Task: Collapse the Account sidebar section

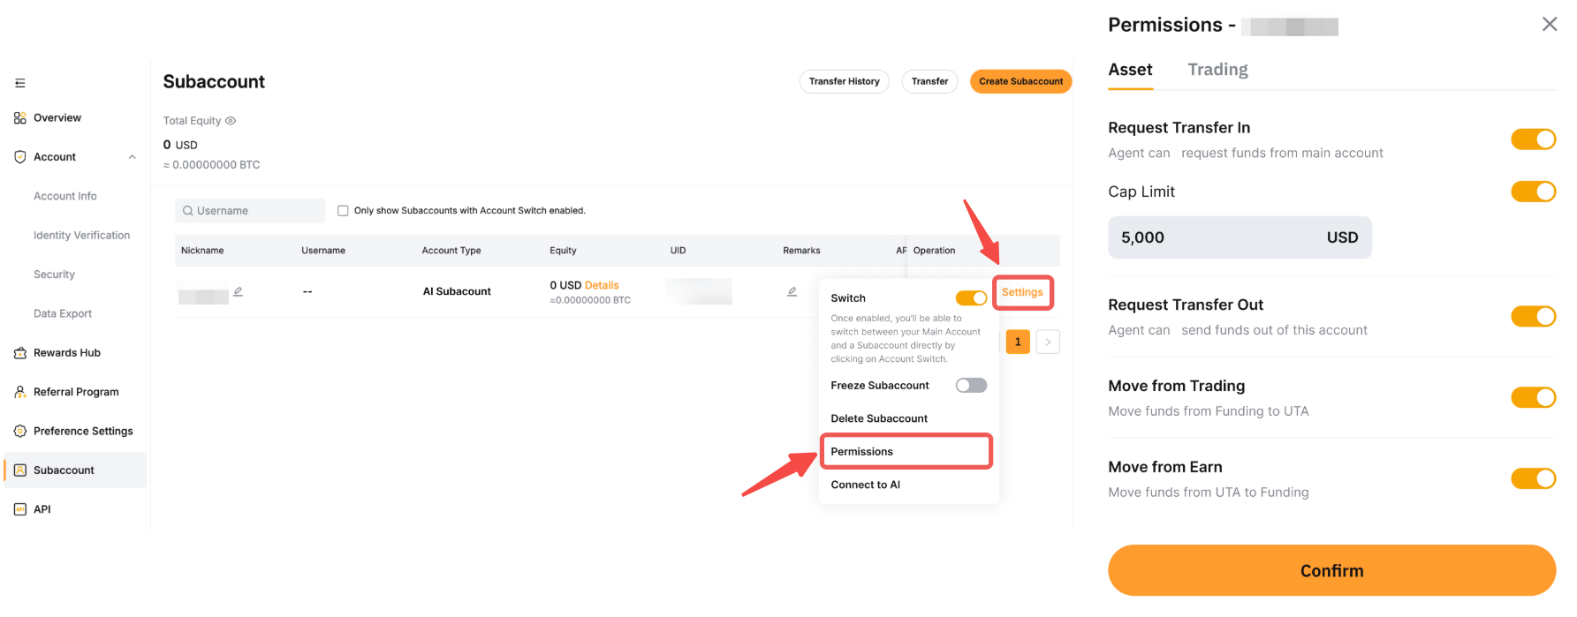Action: pos(133,157)
